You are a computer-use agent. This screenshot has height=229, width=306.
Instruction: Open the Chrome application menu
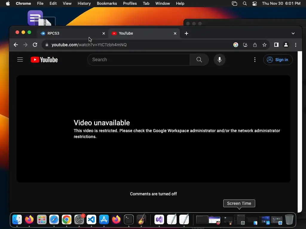click(23, 4)
